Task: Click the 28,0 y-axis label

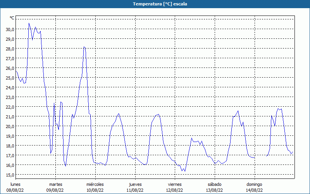Action: [10, 49]
